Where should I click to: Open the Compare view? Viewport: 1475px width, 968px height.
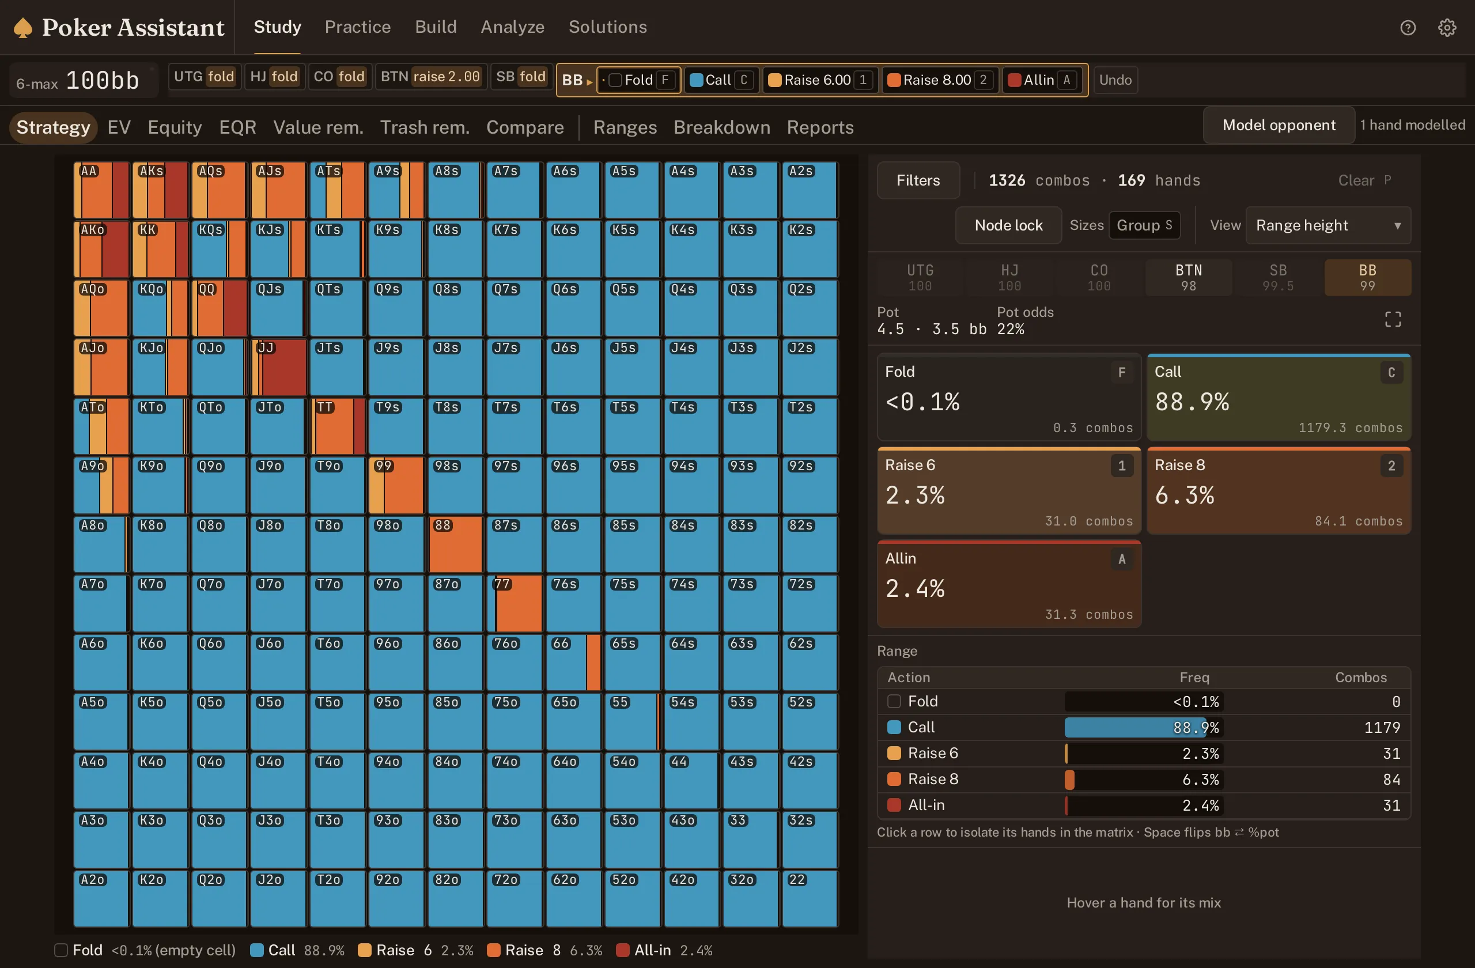click(525, 127)
